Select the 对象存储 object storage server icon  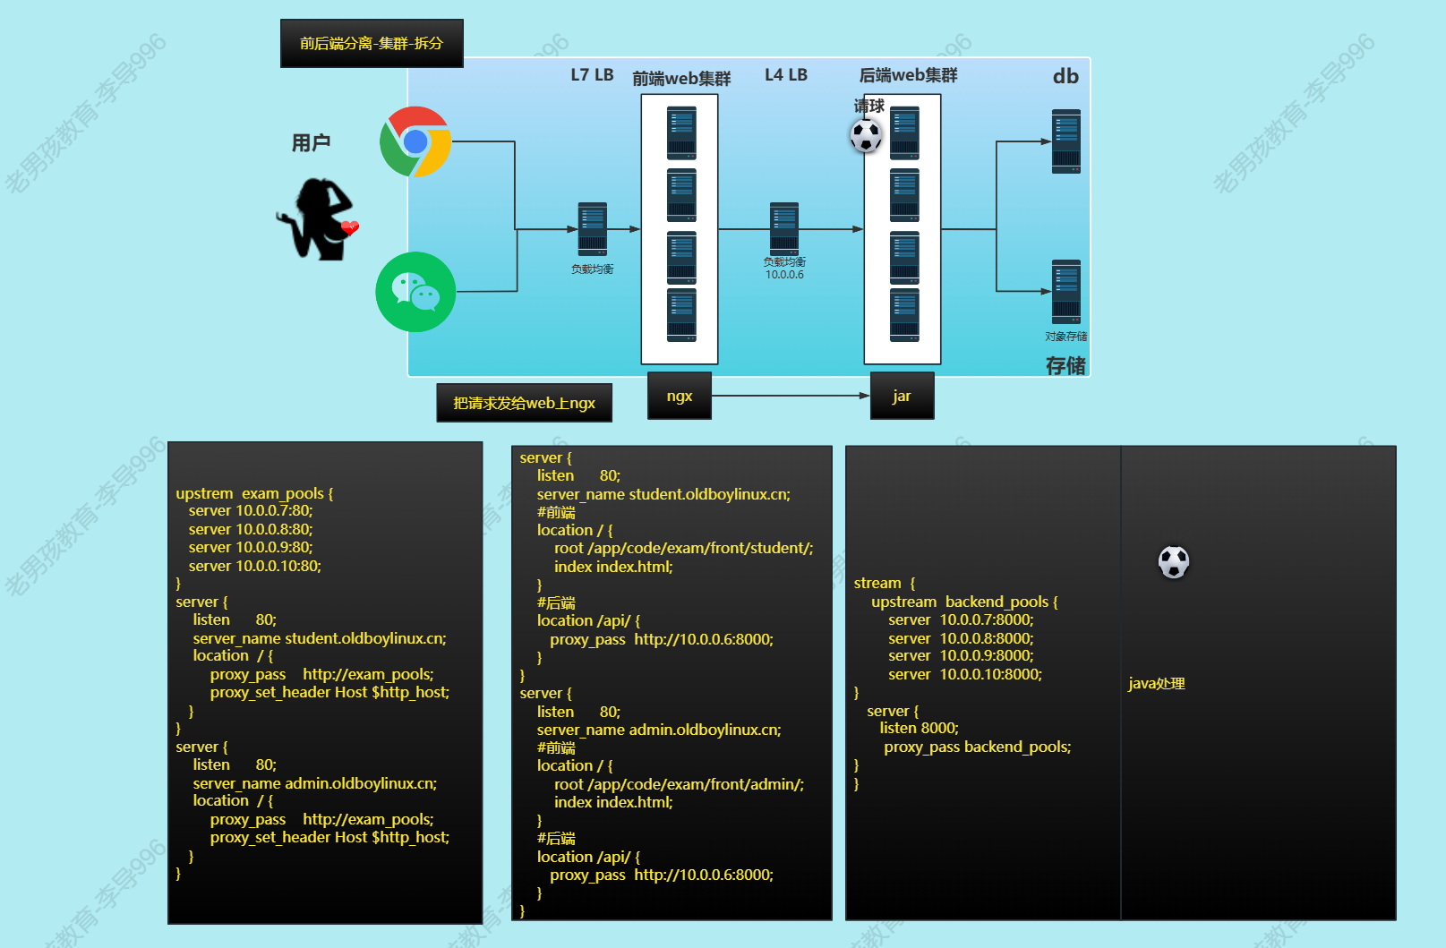point(1065,291)
